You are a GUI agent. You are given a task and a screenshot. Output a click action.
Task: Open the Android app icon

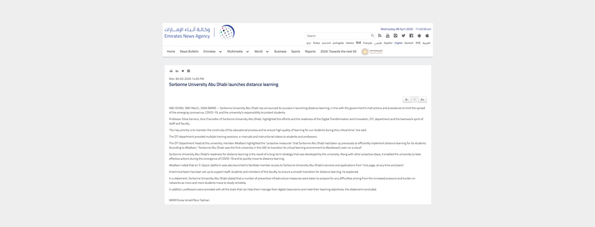[419, 35]
